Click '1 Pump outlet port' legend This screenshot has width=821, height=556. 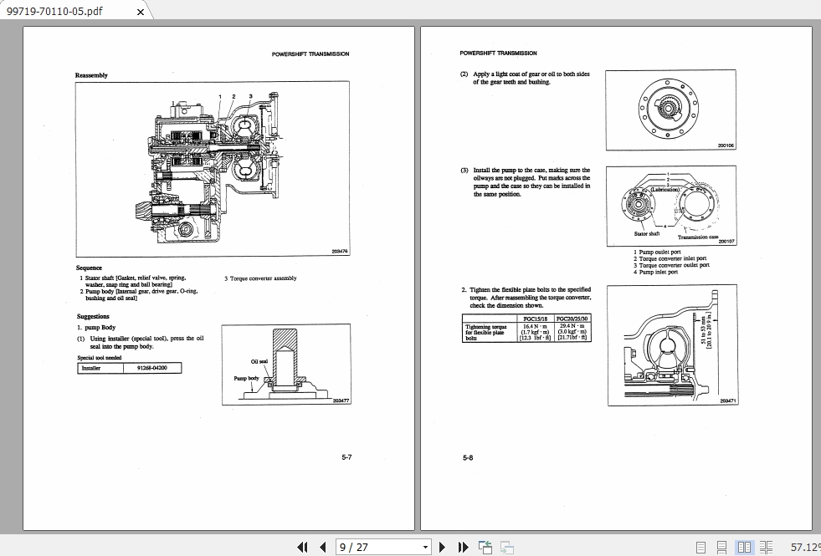tap(657, 252)
